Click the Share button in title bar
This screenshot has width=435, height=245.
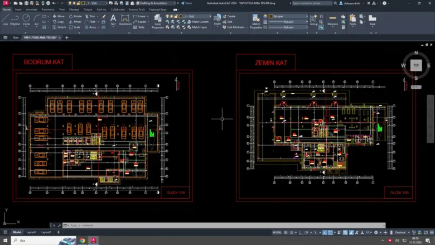(x=187, y=3)
